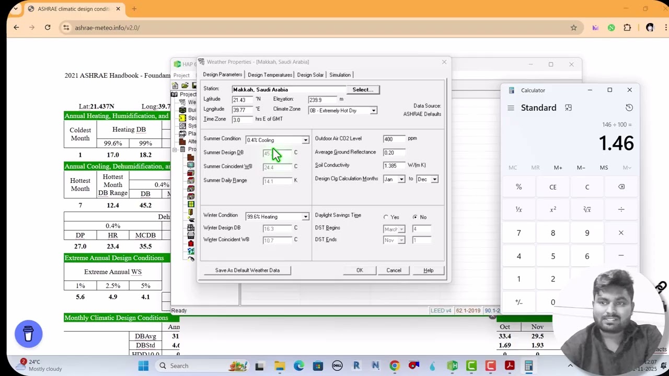Cancel the Weather Properties dialog

tap(394, 271)
